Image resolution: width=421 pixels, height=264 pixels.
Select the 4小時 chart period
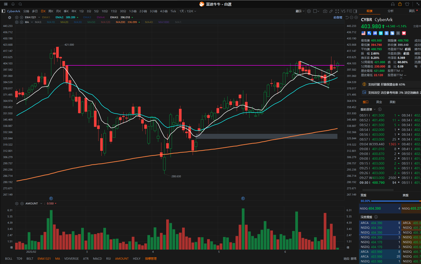(x=164, y=11)
